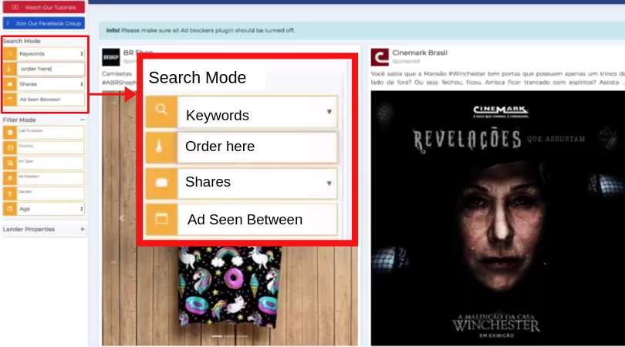Expand the Lander Properties section

(82, 229)
